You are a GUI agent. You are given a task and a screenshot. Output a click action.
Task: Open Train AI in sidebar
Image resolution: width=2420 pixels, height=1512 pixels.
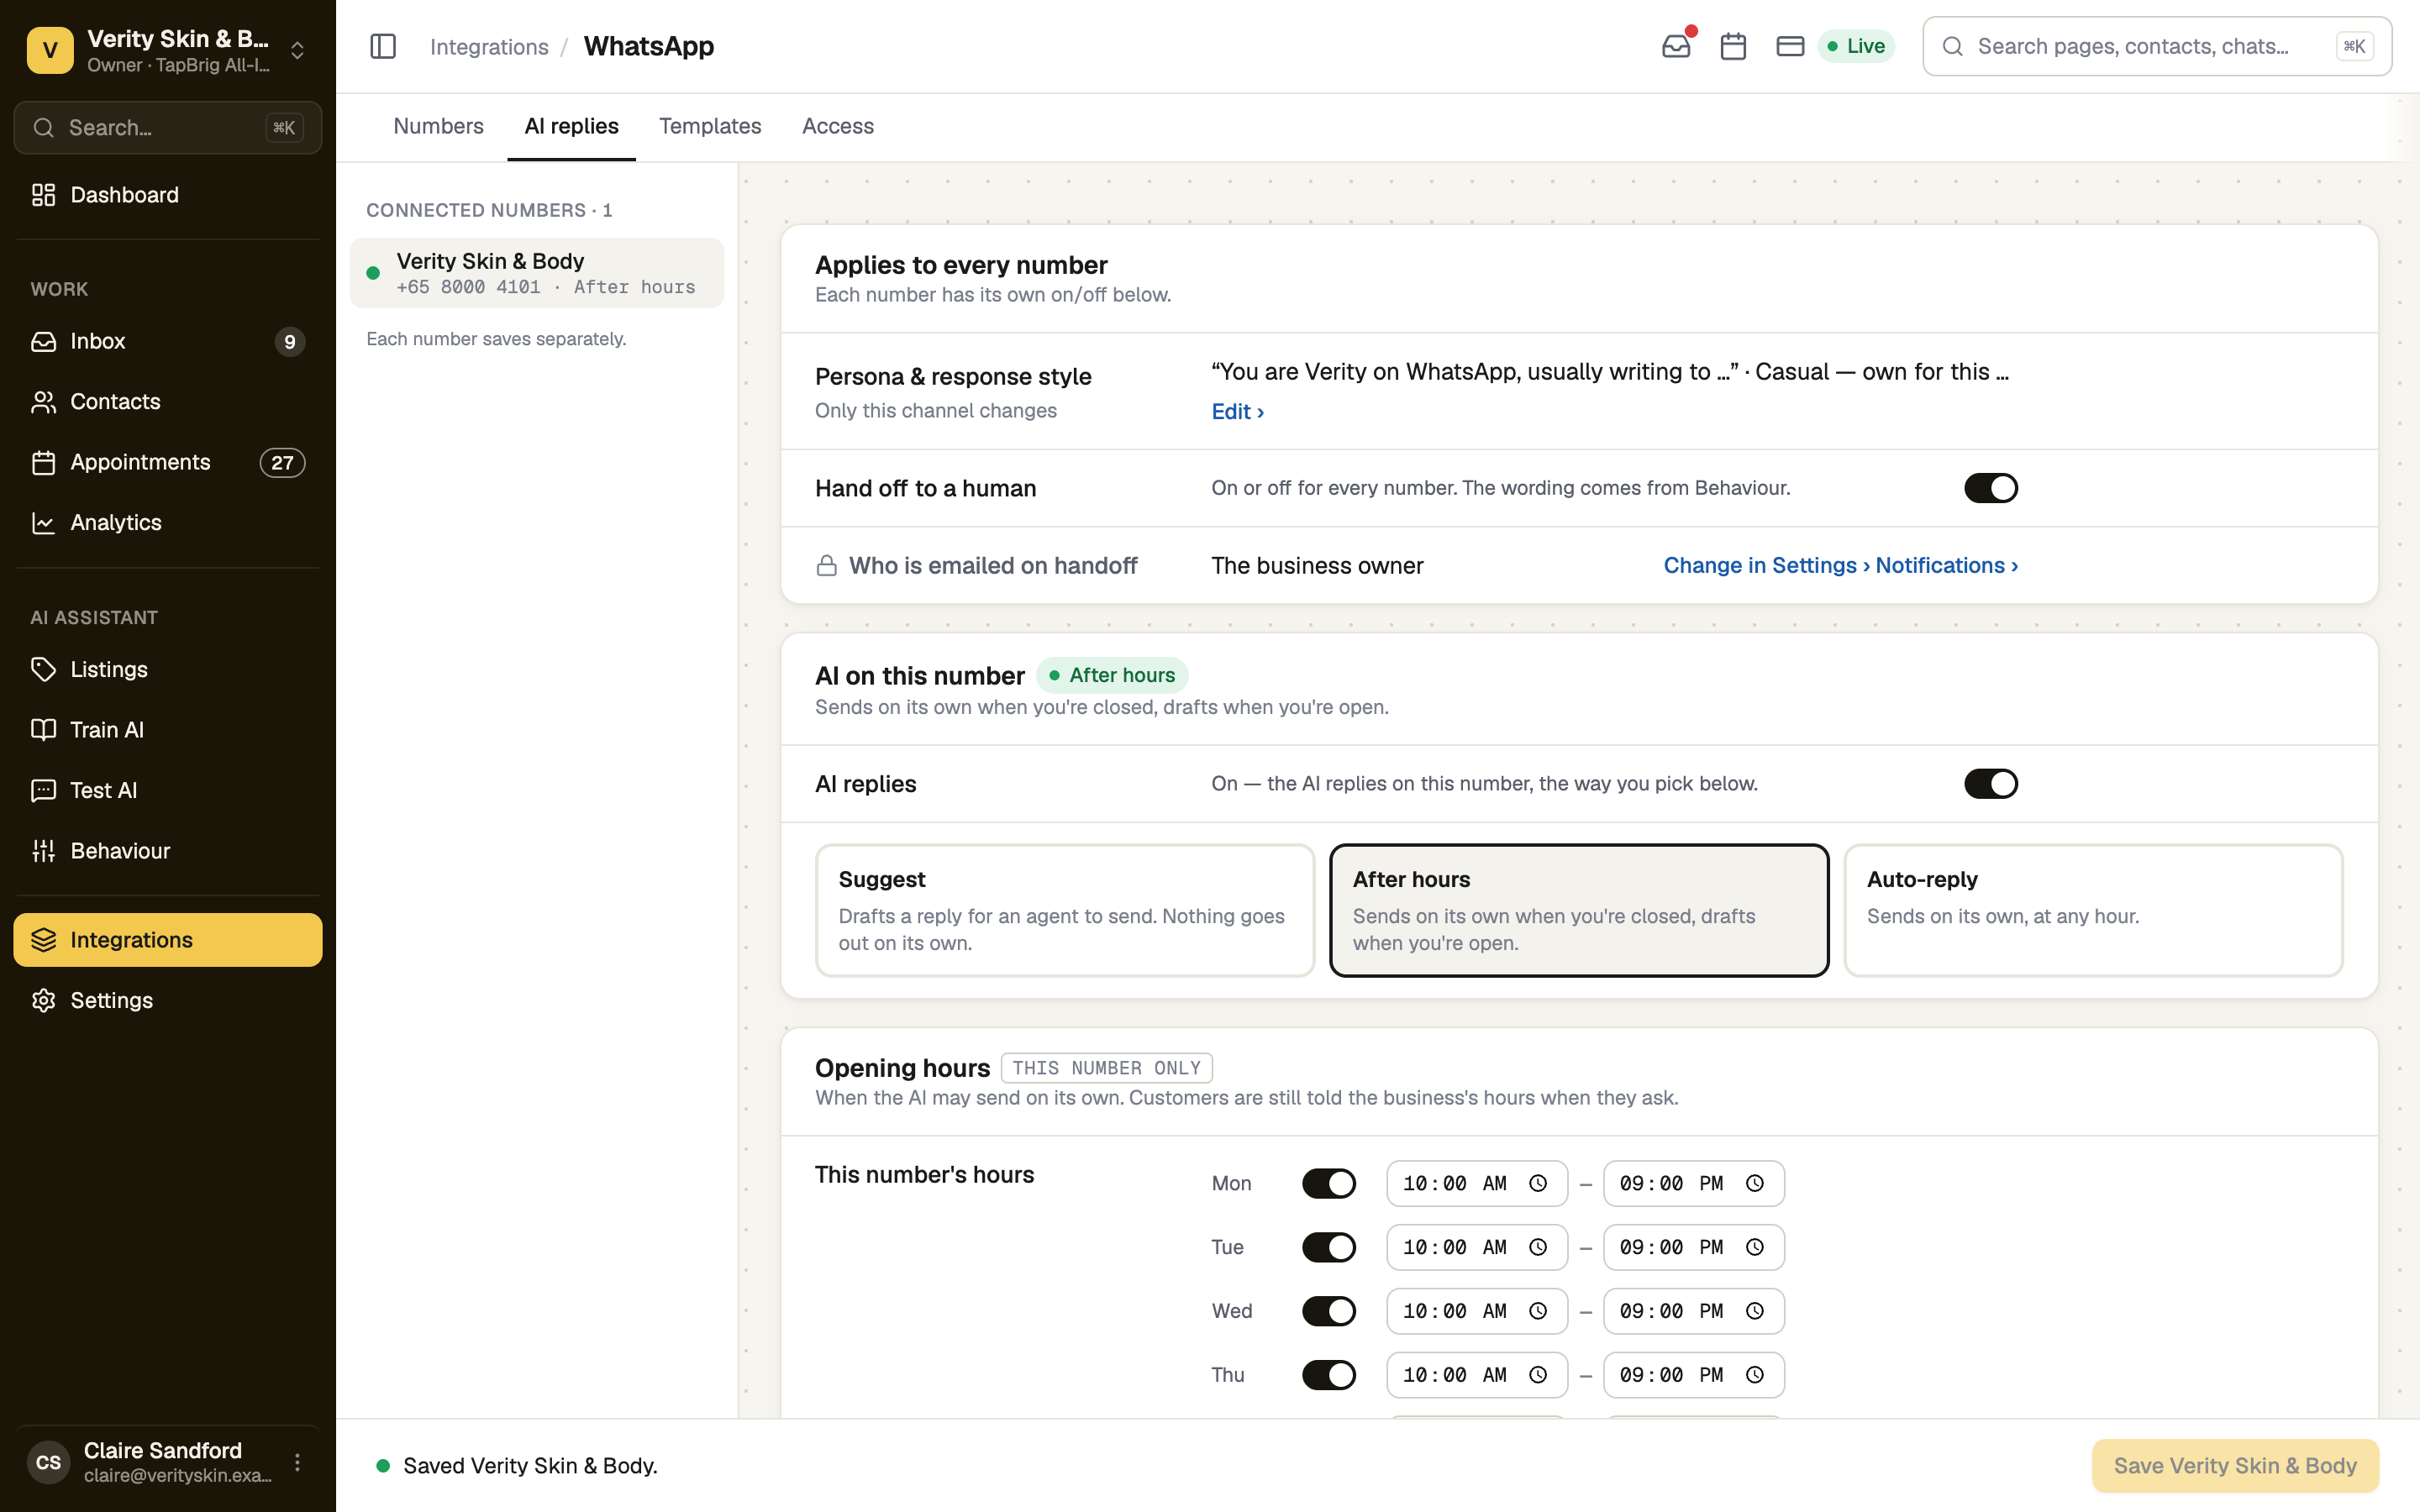168,730
